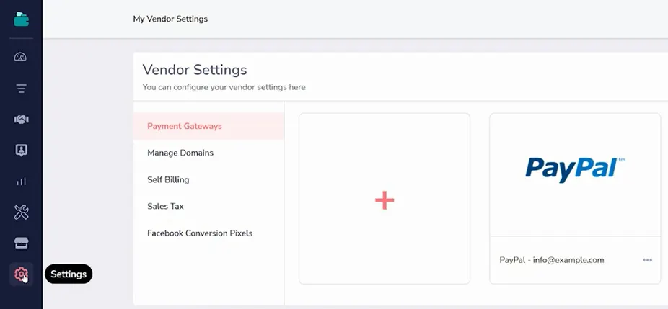The width and height of the screenshot is (668, 309).
Task: Click the contact person sidebar icon
Action: pyautogui.click(x=22, y=151)
